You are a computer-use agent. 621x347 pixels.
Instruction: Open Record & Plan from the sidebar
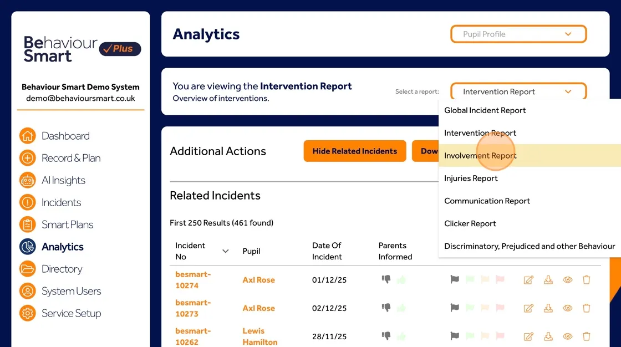tap(71, 158)
